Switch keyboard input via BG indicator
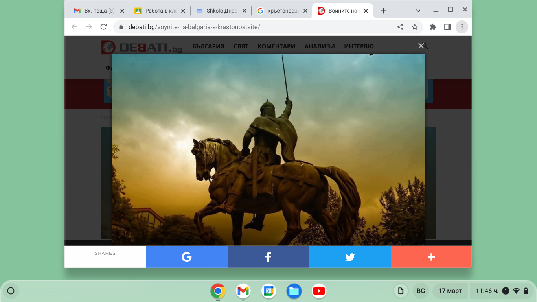This screenshot has width=537, height=302. pyautogui.click(x=421, y=291)
